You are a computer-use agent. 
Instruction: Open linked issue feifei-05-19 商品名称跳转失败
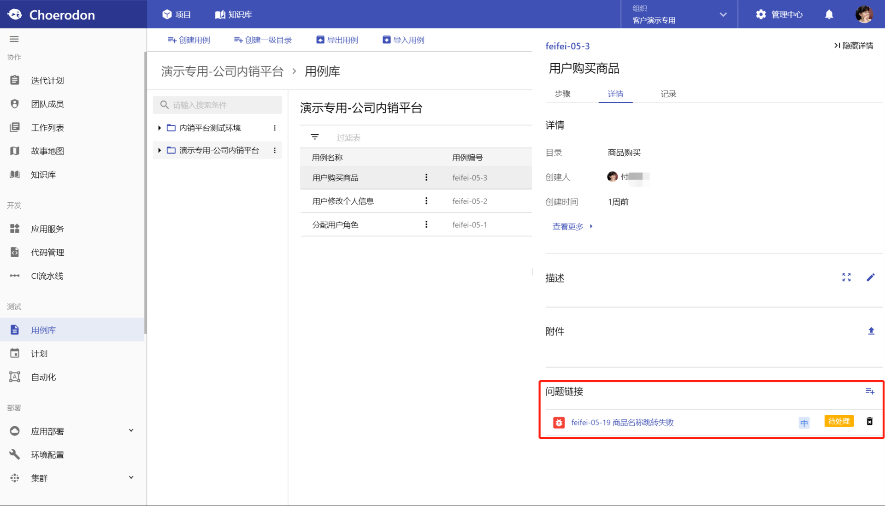tap(622, 422)
